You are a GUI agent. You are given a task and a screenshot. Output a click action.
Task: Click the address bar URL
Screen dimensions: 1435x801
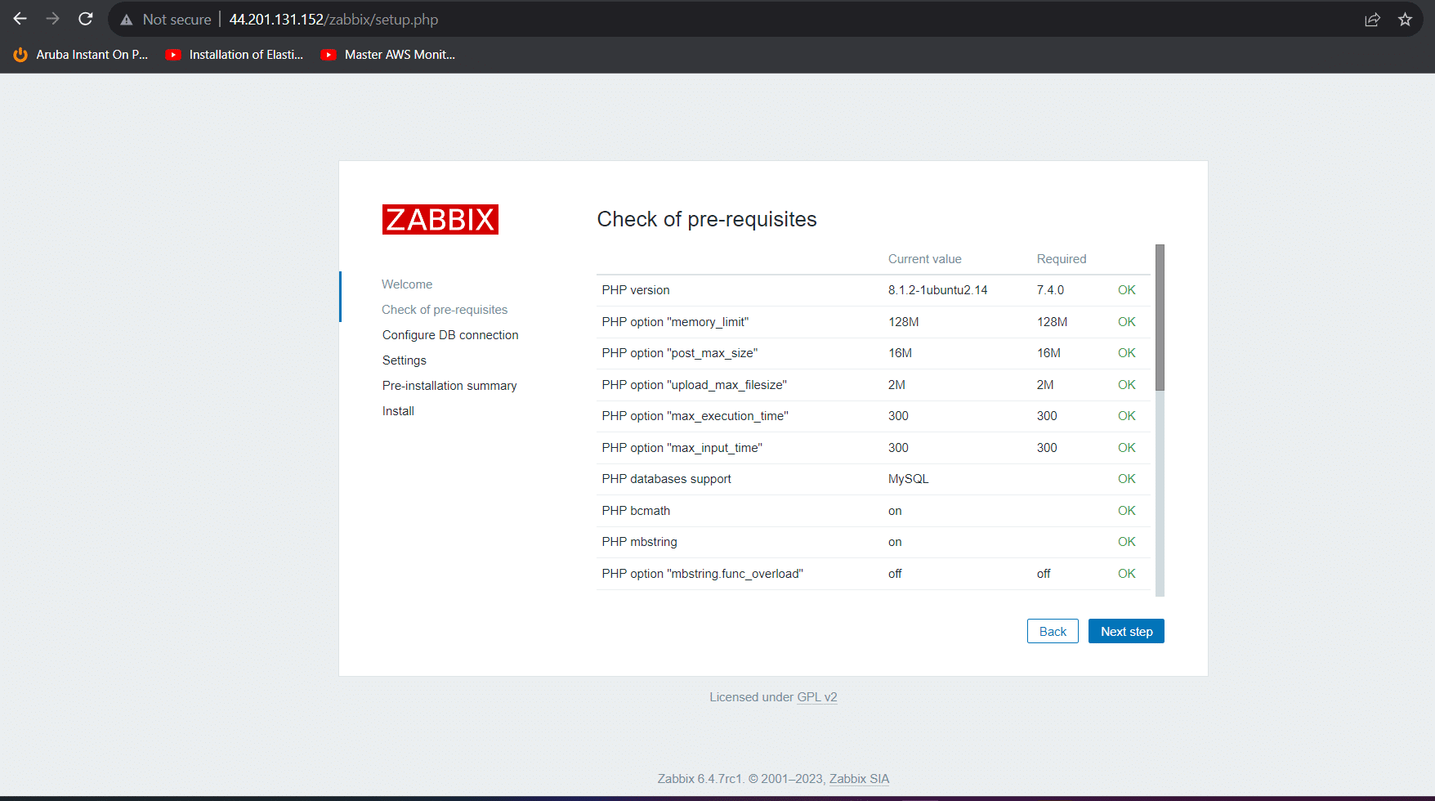point(333,20)
